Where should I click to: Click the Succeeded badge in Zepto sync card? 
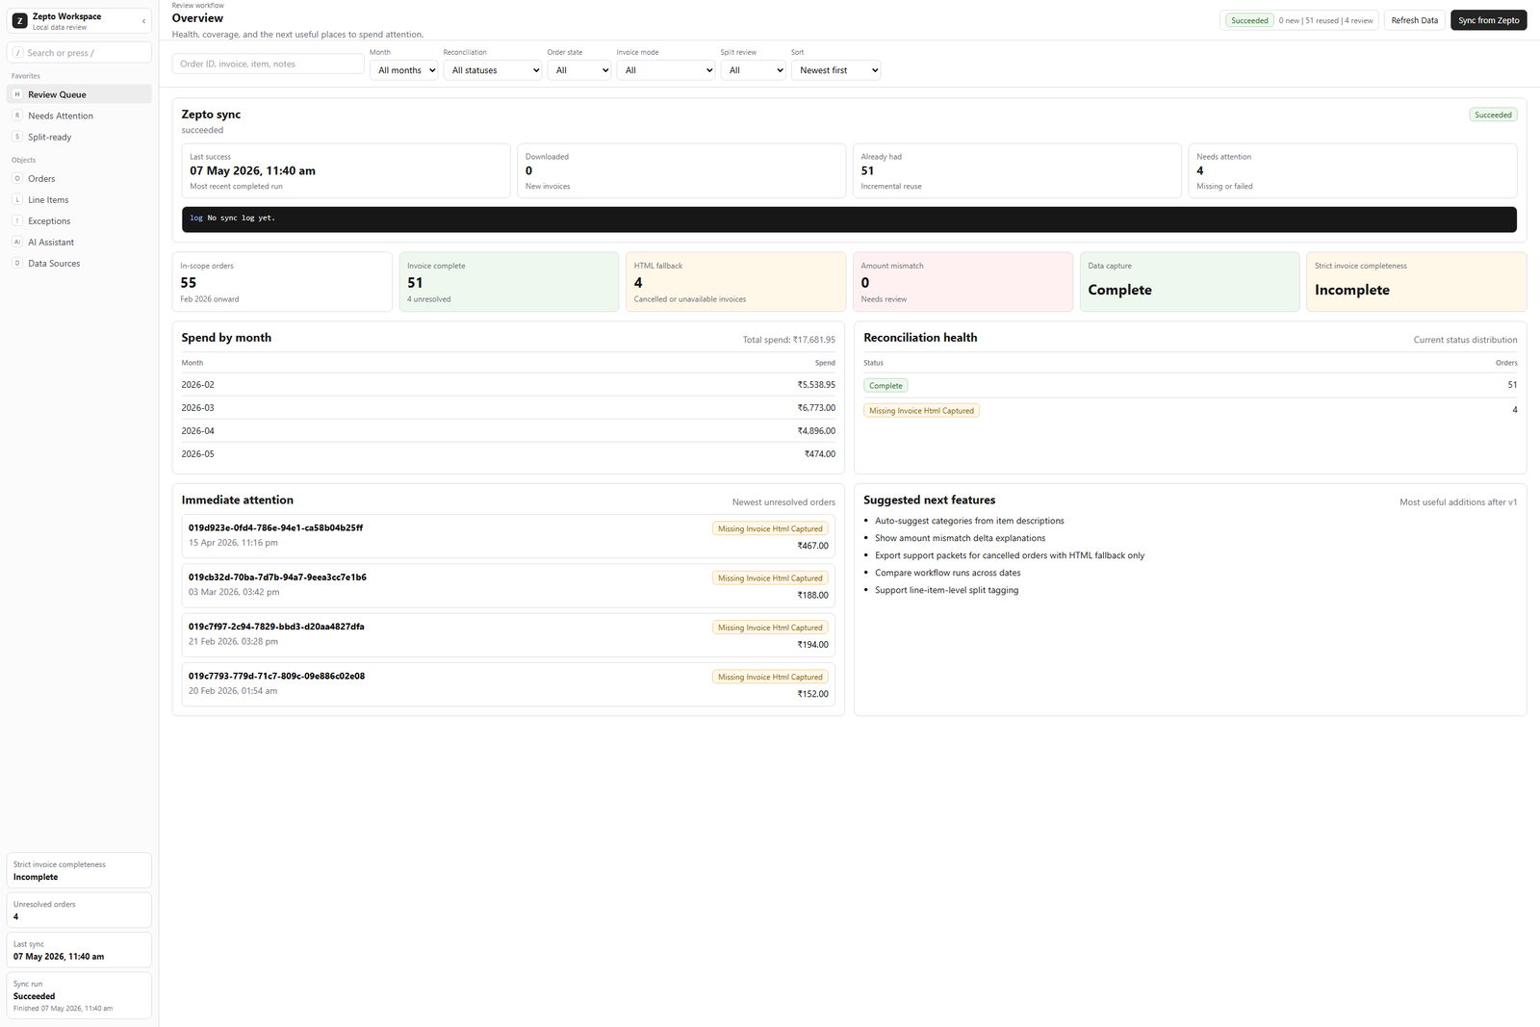(1493, 115)
